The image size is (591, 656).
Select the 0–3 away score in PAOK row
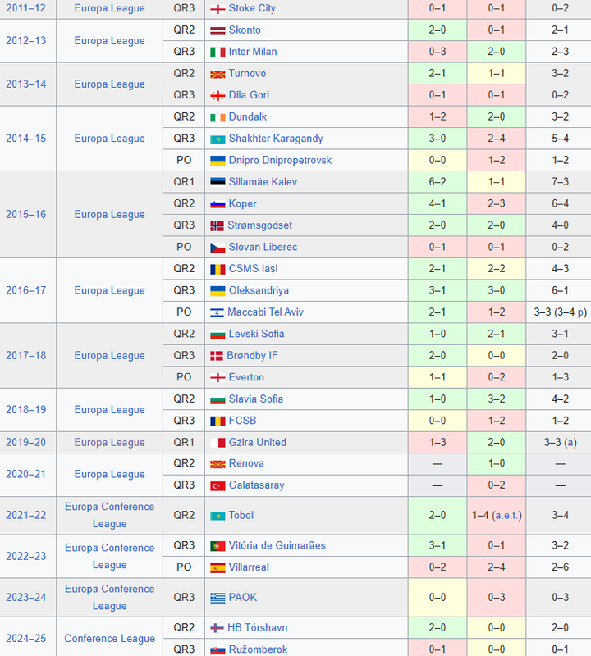(x=497, y=598)
